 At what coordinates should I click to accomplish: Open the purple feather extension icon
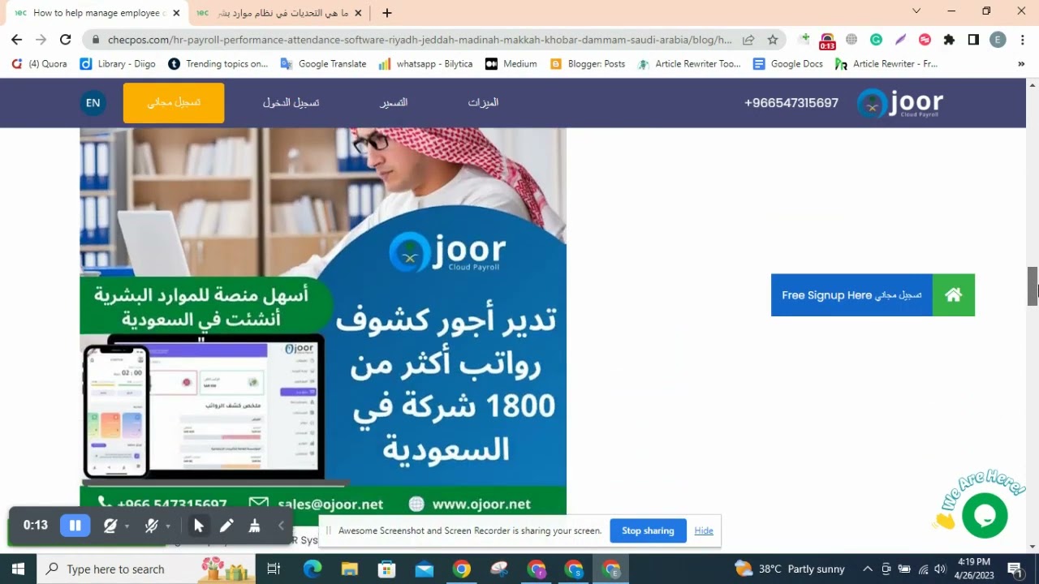click(x=900, y=39)
